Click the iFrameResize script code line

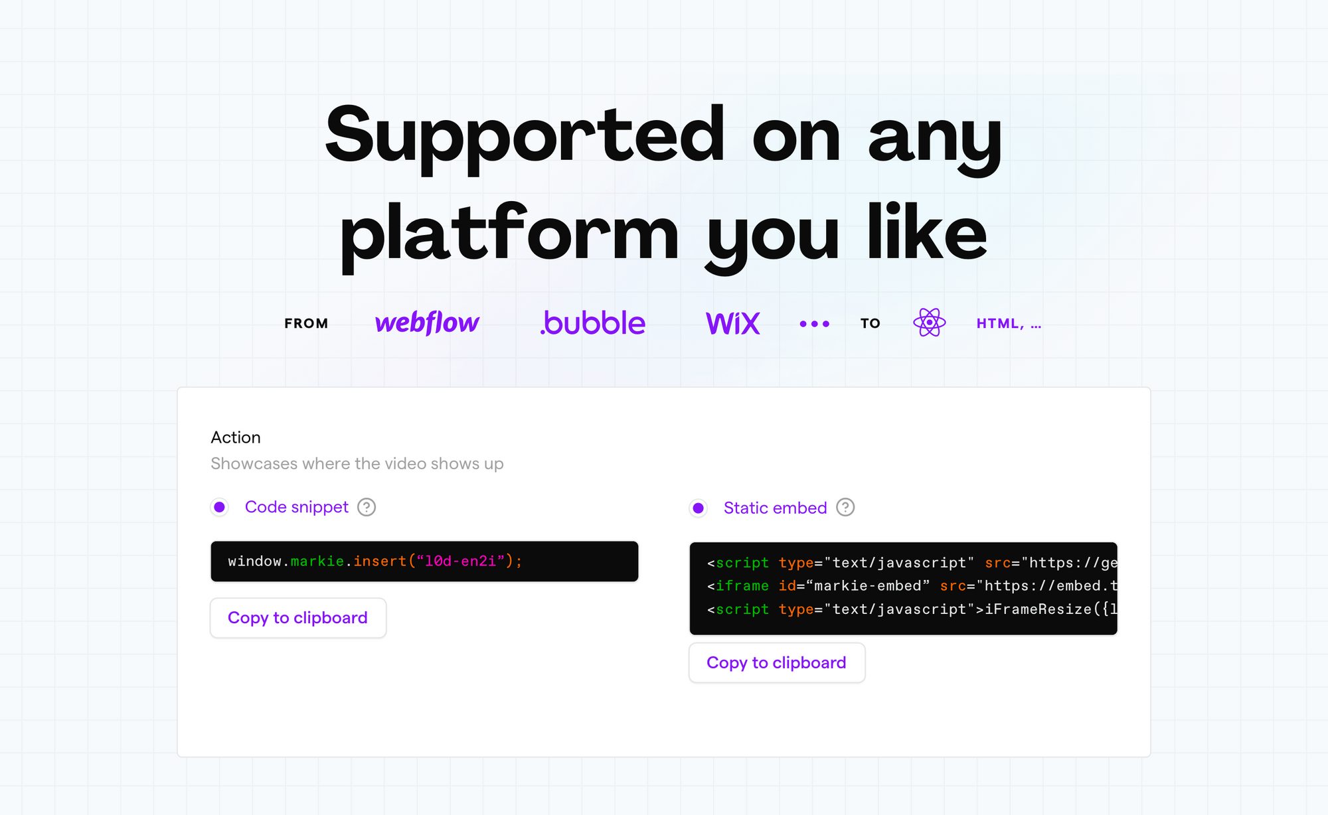pos(912,609)
